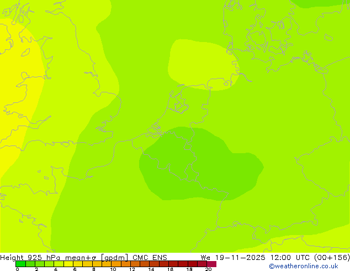350x271 pixels.
Task: Select the light-orange swatch for range 9–10
Action: (107, 264)
